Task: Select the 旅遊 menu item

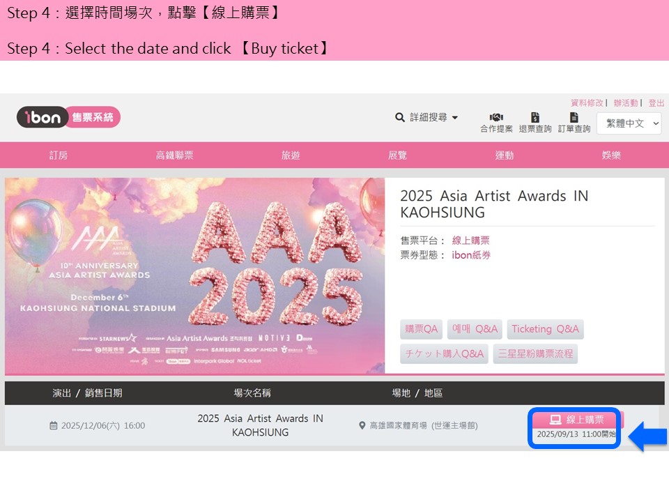Action: pos(291,155)
